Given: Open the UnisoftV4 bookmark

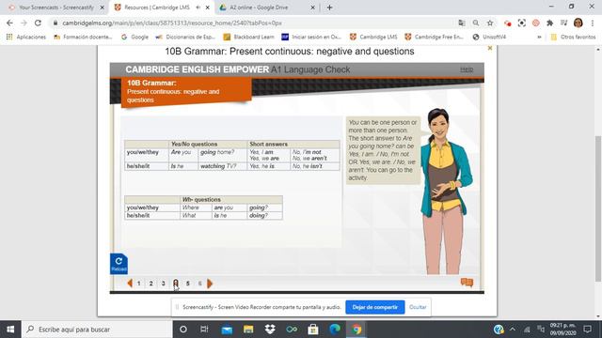Looking at the screenshot, I should pos(489,37).
